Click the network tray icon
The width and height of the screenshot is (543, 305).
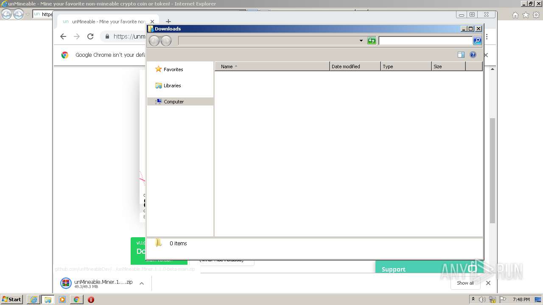[x=493, y=299]
